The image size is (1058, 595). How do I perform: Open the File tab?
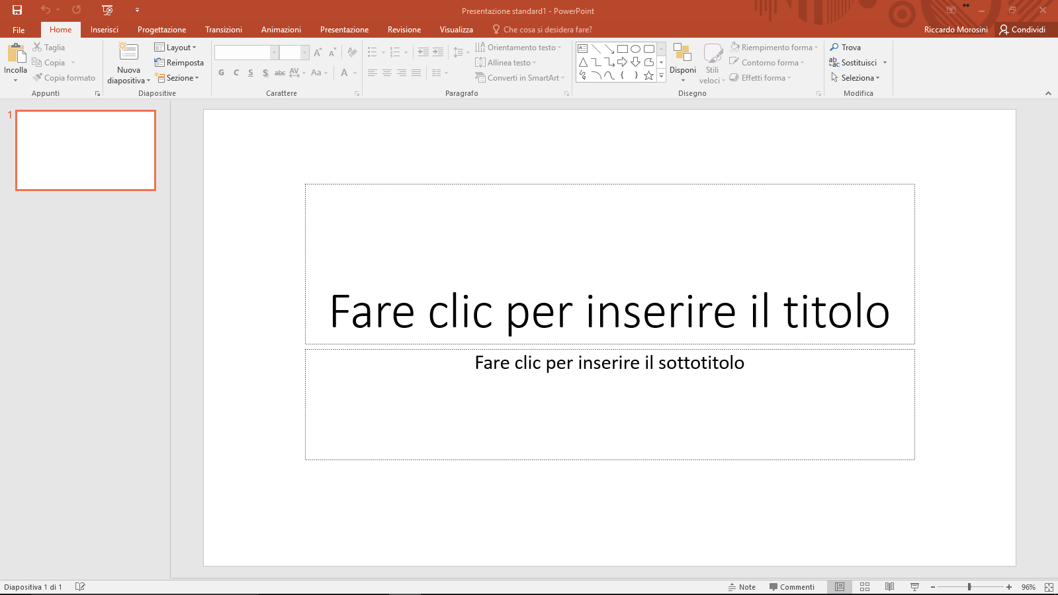(x=19, y=30)
